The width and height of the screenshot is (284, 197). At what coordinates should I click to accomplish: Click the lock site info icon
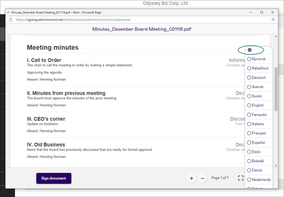[x=11, y=20]
